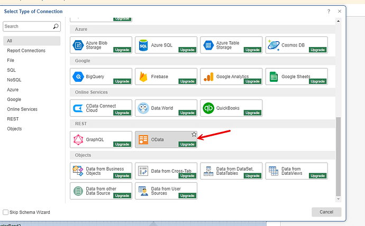This screenshot has height=226, width=365.
Task: Choose the CData Connect Cloud icon
Action: 78,108
